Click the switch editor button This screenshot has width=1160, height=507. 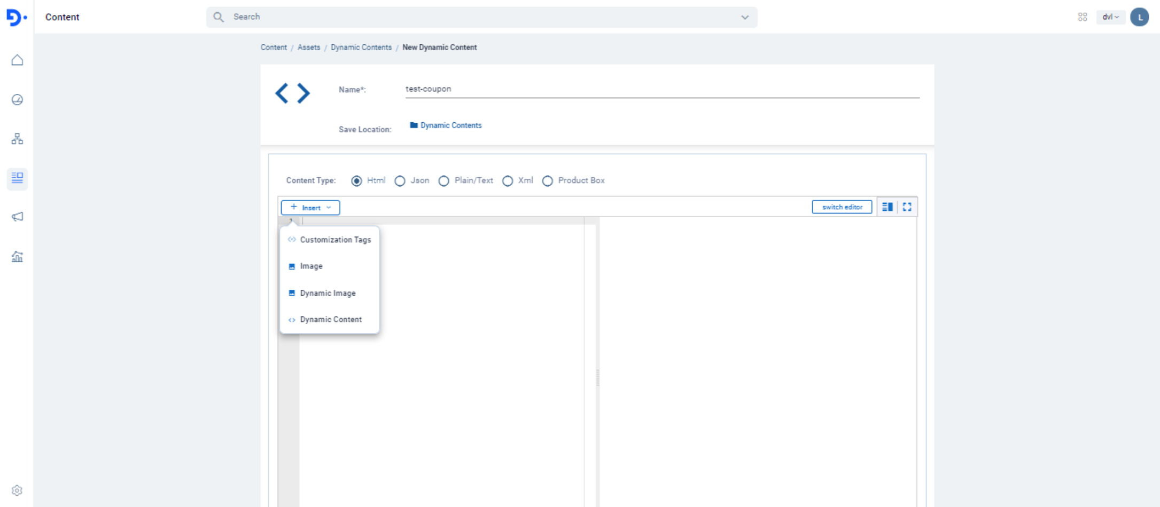(x=842, y=207)
